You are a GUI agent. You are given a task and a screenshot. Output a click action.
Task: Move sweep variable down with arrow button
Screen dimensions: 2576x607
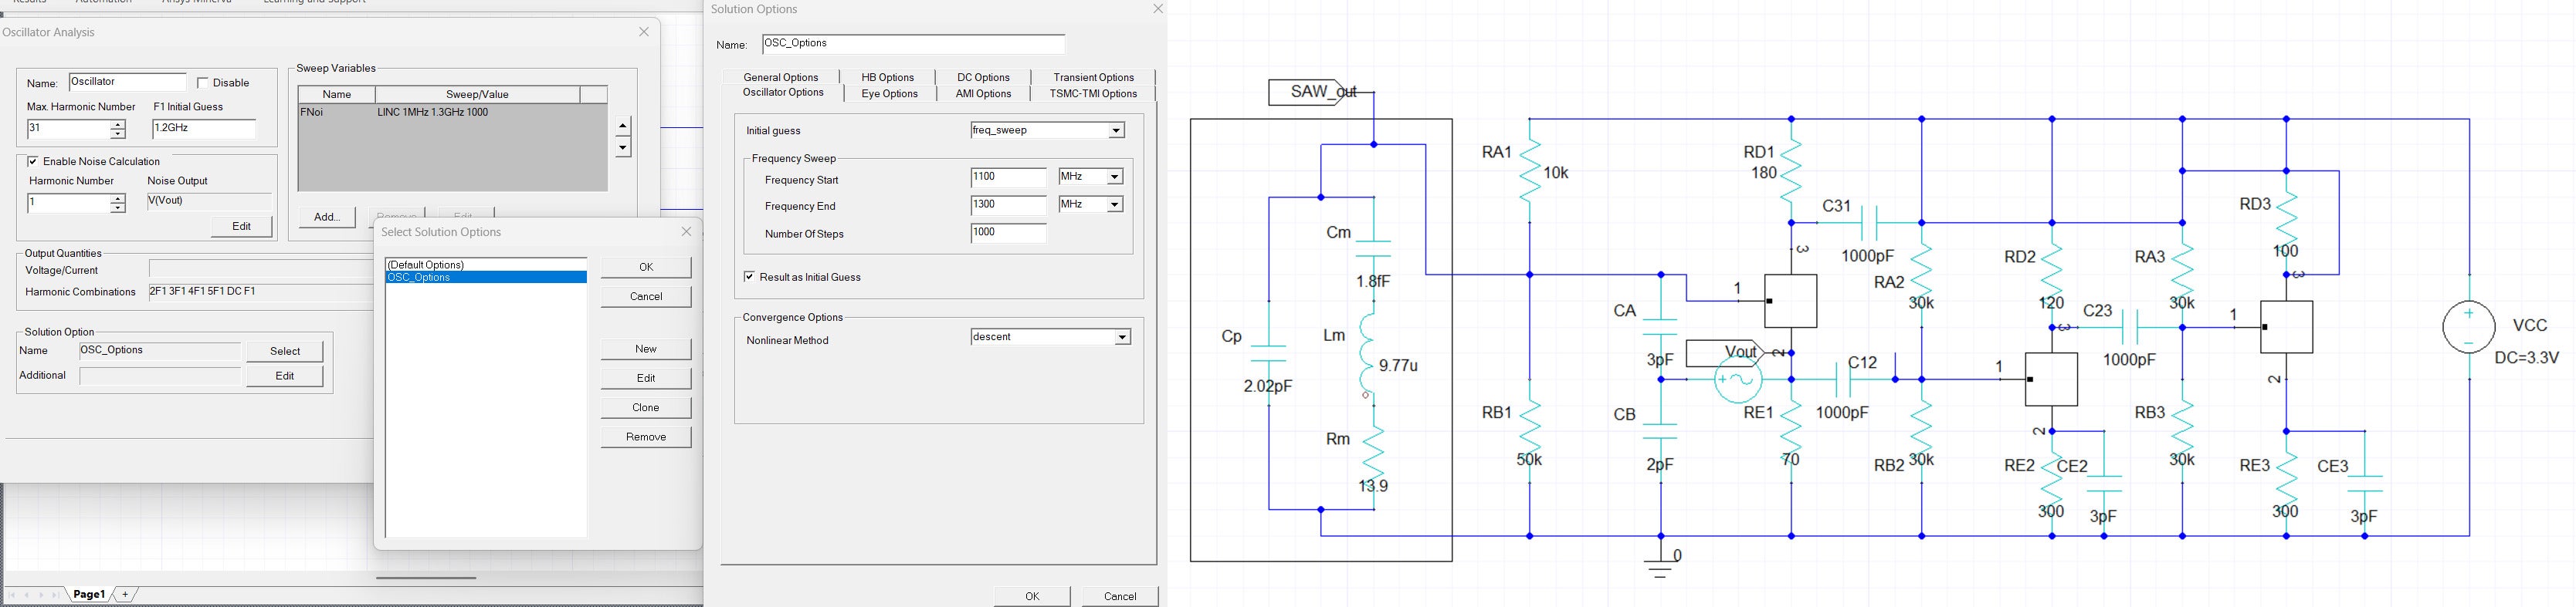tap(623, 148)
